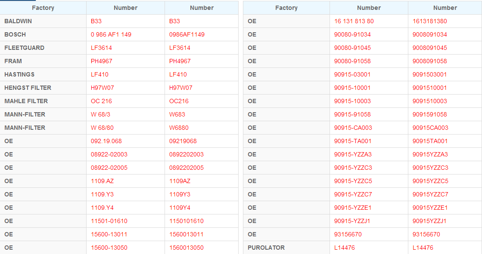Open compact number 9008091058
This screenshot has height=254, width=482.
click(x=430, y=61)
